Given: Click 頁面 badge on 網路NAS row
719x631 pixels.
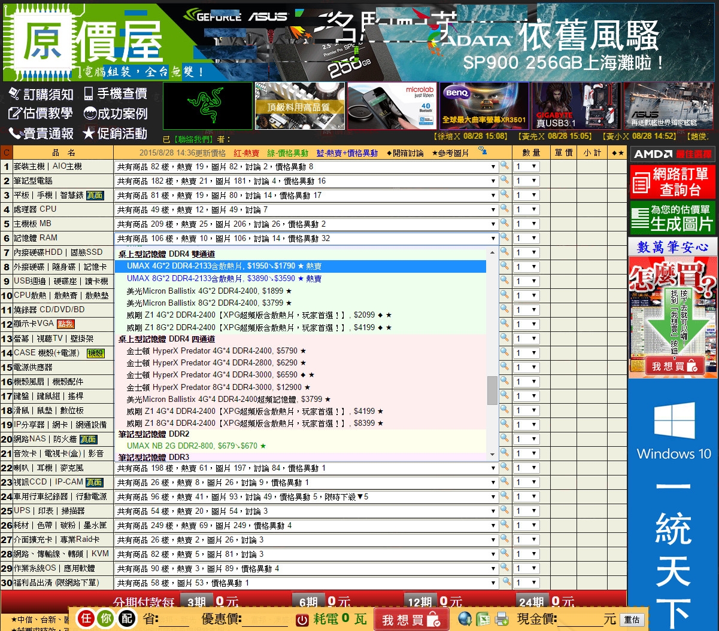Looking at the screenshot, I should [88, 439].
